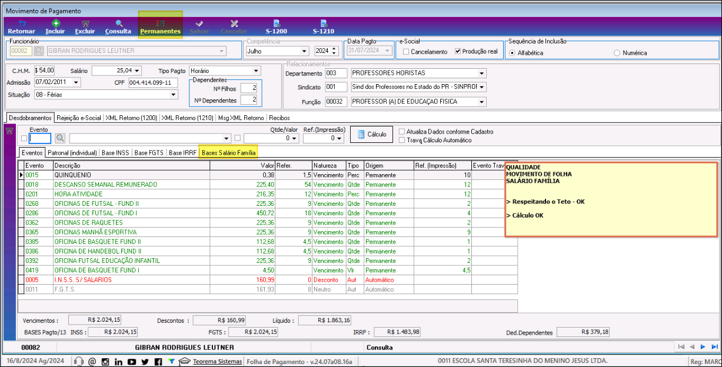Toggle the Produção real checkbox

pos(458,52)
